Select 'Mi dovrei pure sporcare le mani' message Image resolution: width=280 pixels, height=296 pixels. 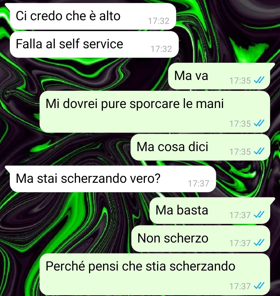(155, 112)
